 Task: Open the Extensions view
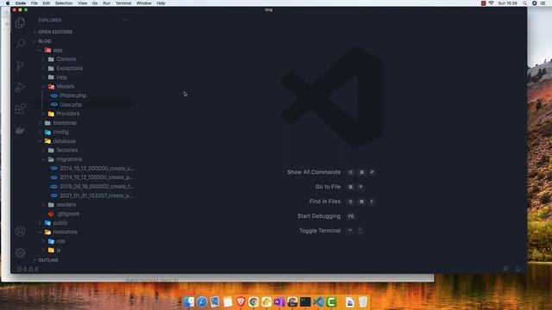tap(20, 108)
